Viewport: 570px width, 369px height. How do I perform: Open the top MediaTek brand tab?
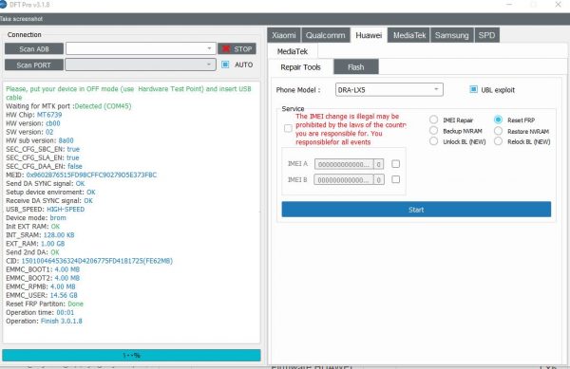408,35
